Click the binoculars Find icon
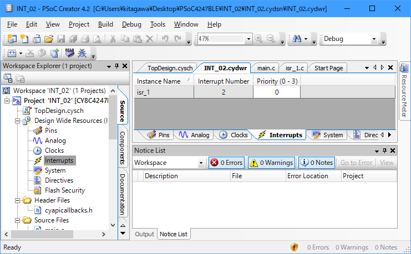This screenshot has height=254, width=411. [x=297, y=39]
